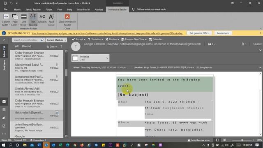Open Mohammad Babul email Email ID-SPL
263x148 pixels.
click(37, 67)
